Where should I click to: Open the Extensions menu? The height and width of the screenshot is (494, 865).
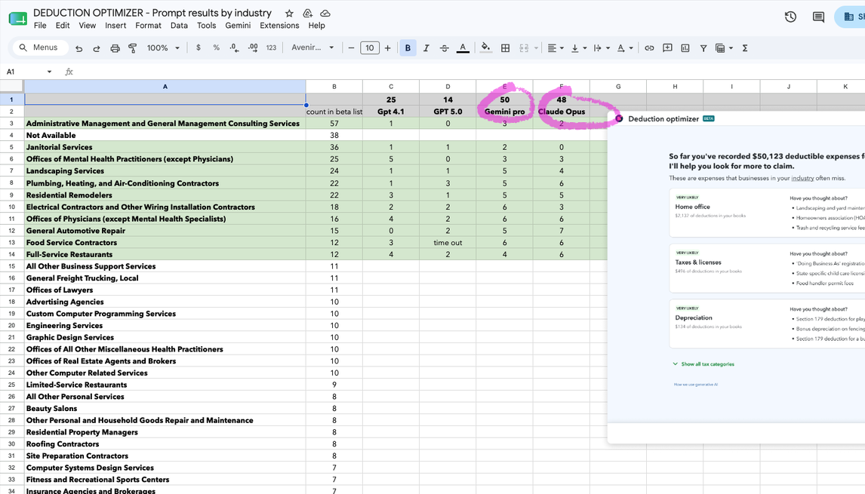coord(279,26)
